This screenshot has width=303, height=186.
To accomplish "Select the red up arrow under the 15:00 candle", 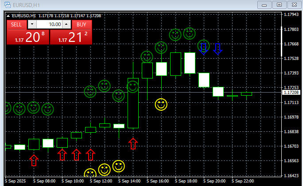I will click(133, 144).
